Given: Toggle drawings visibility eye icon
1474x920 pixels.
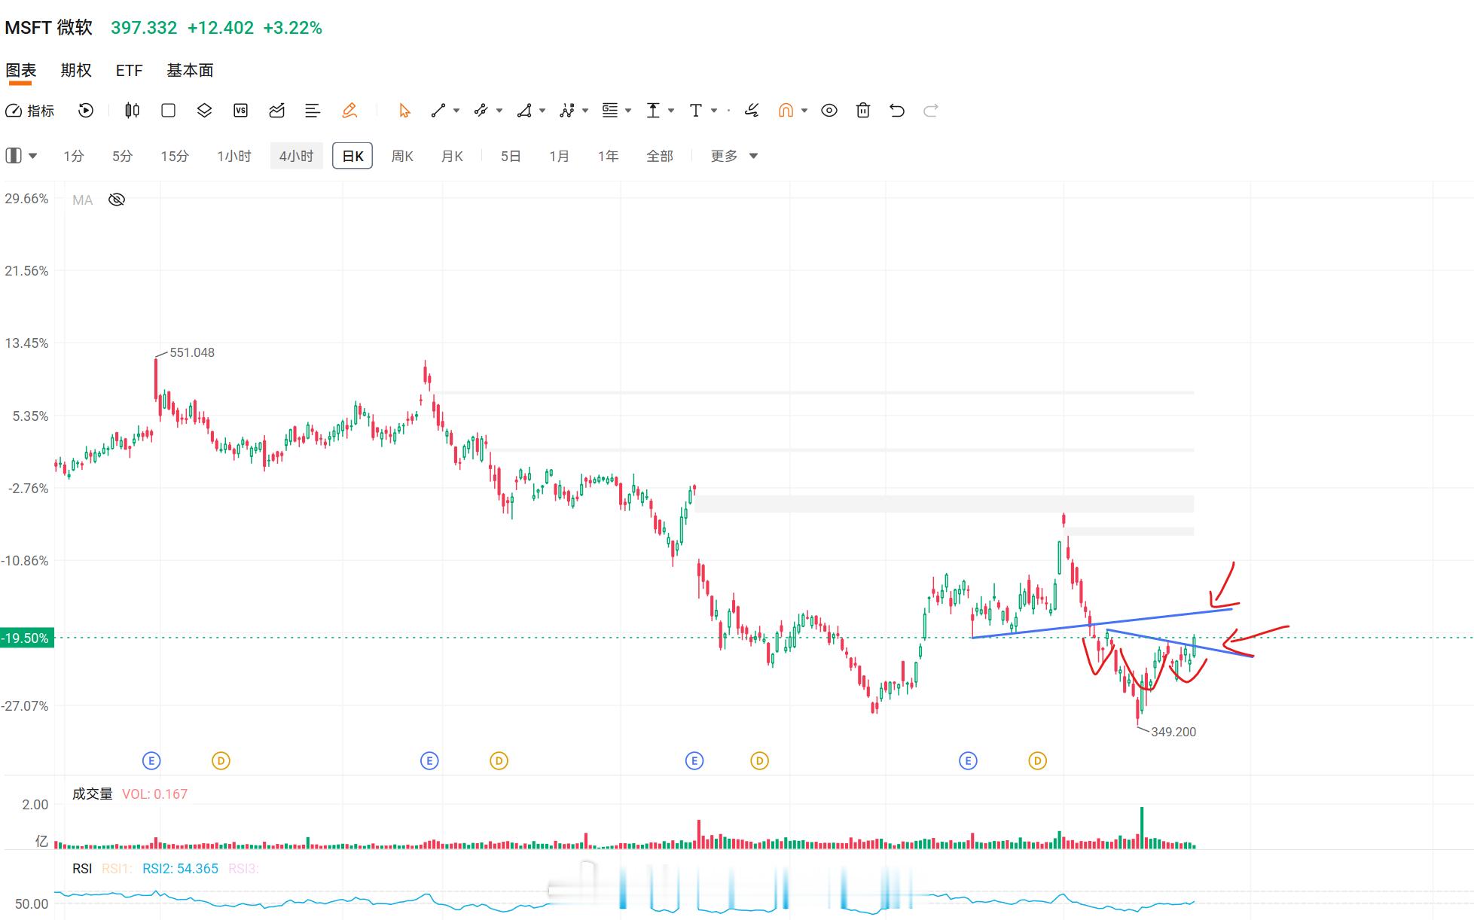Looking at the screenshot, I should [x=829, y=111].
